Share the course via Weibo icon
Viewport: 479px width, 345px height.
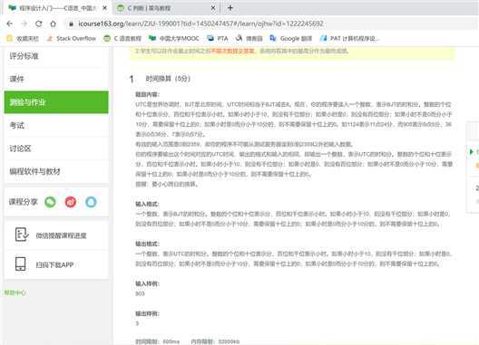pyautogui.click(x=71, y=202)
